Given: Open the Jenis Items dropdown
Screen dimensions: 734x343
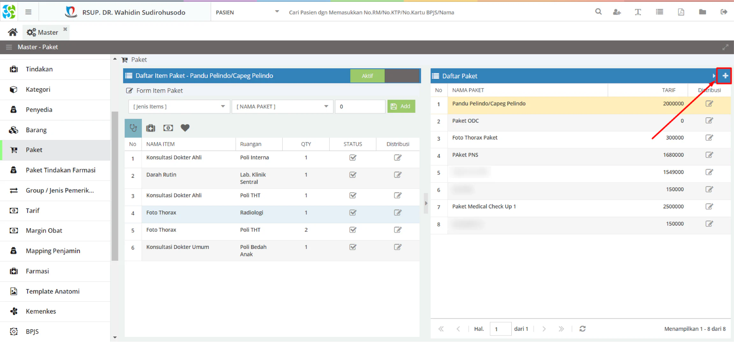Looking at the screenshot, I should [x=179, y=106].
